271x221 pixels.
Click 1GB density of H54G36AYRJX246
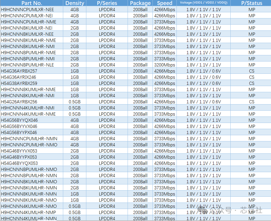[75, 77]
